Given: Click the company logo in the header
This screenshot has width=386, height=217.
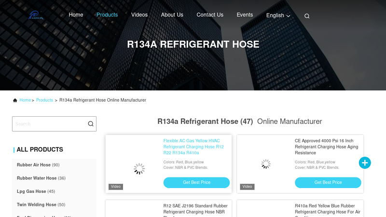Looking at the screenshot, I should (36, 15).
